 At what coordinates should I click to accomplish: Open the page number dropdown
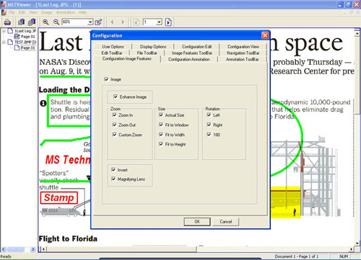click(159, 22)
